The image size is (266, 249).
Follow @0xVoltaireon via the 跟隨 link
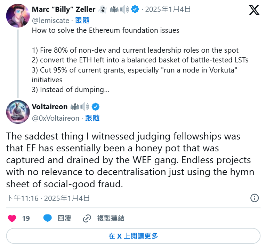pos(92,118)
